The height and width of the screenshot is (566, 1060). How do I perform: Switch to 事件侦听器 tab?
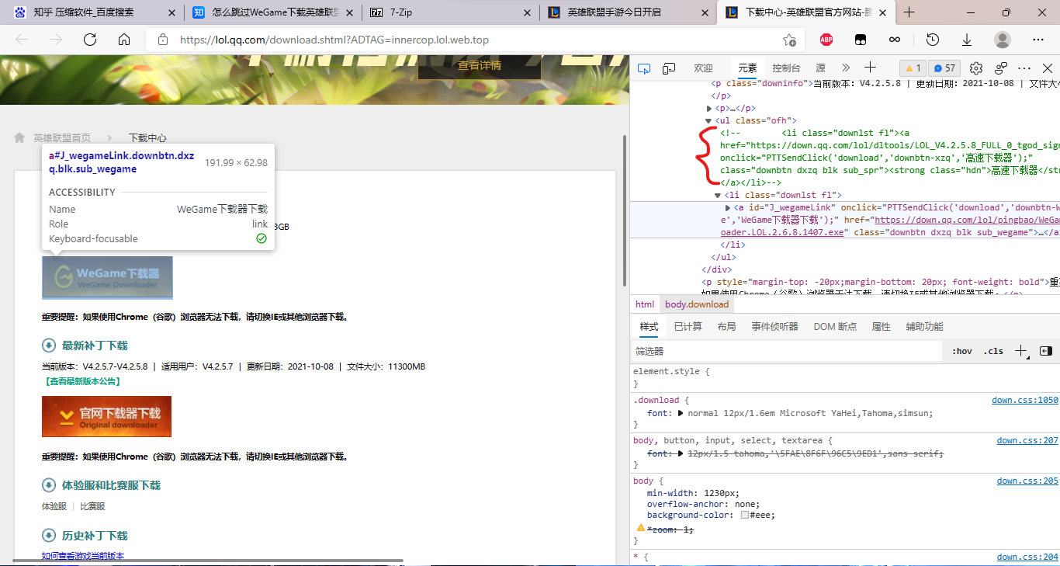coord(774,327)
